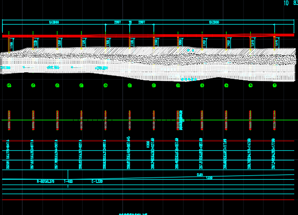Select the green pier marker labeled 57
Image resolution: width=298 pixels, height=215 pixels.
tap(105, 86)
